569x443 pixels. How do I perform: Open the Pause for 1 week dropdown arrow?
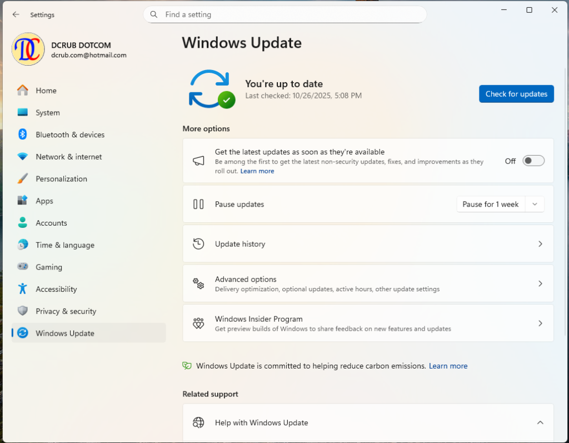535,204
